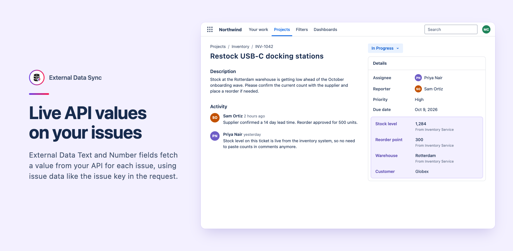Image resolution: width=513 pixels, height=251 pixels.
Task: Click the Stock level field label
Action: point(386,124)
